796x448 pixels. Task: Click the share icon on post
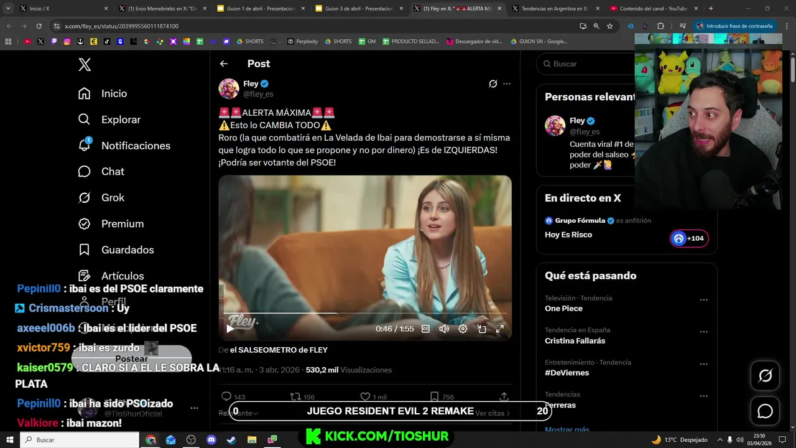point(504,396)
